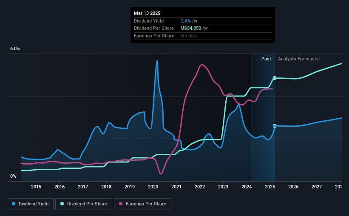The image size is (349, 216).
Task: Click the 0% y-axis label
Action: tap(13, 176)
